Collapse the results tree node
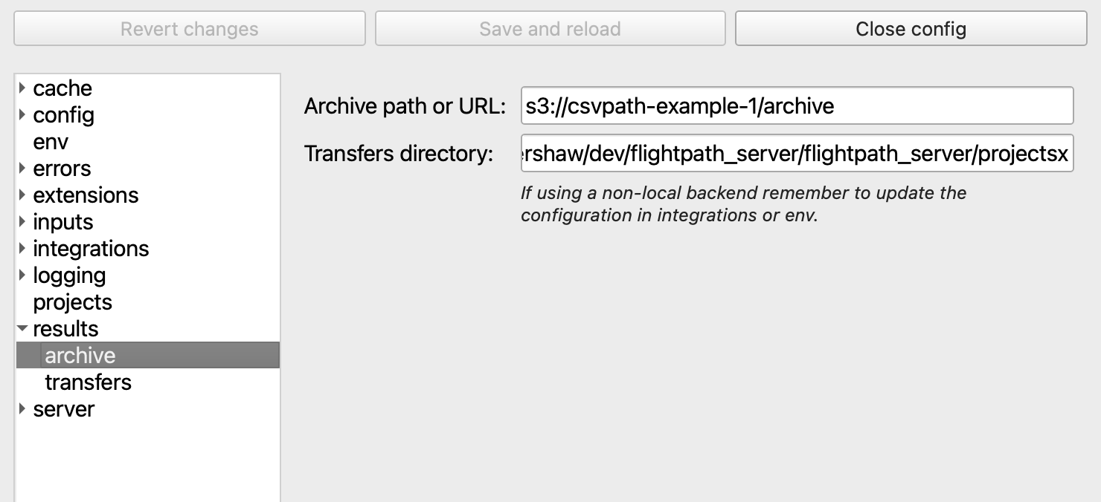This screenshot has width=1101, height=502. [x=22, y=329]
